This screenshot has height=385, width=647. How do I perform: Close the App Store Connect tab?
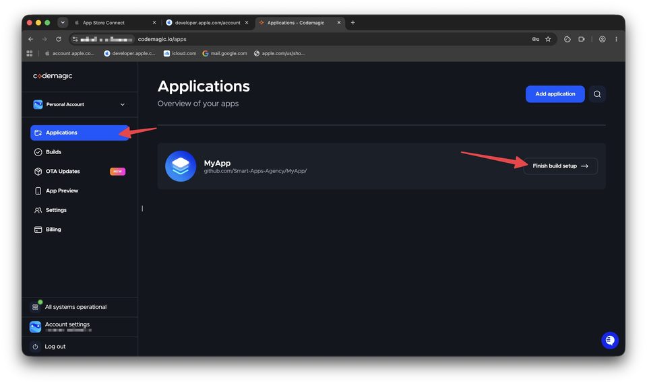(x=154, y=23)
